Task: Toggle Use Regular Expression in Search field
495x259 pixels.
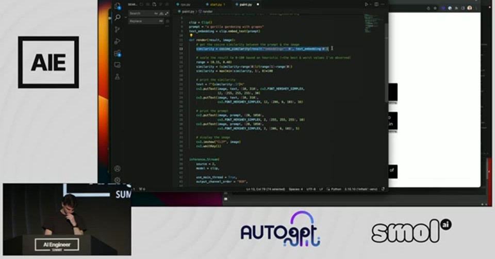Action: click(x=167, y=13)
